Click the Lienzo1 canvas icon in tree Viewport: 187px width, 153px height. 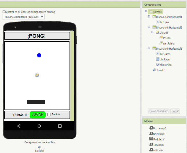coord(157,32)
